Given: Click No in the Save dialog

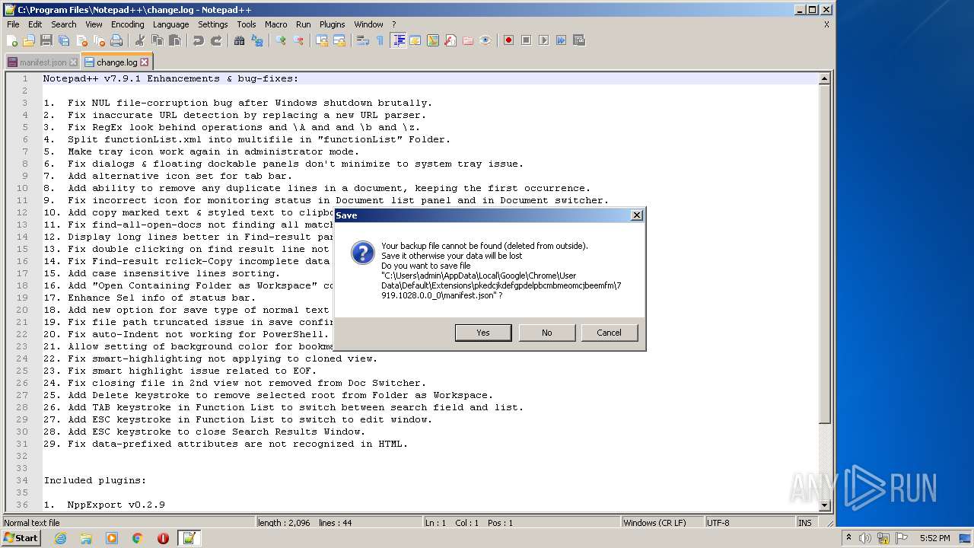Looking at the screenshot, I should coord(546,333).
